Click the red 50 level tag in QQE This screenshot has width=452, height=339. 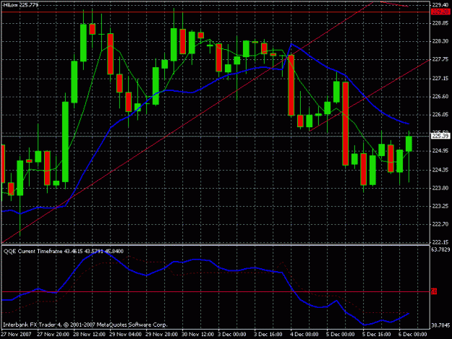click(434, 292)
